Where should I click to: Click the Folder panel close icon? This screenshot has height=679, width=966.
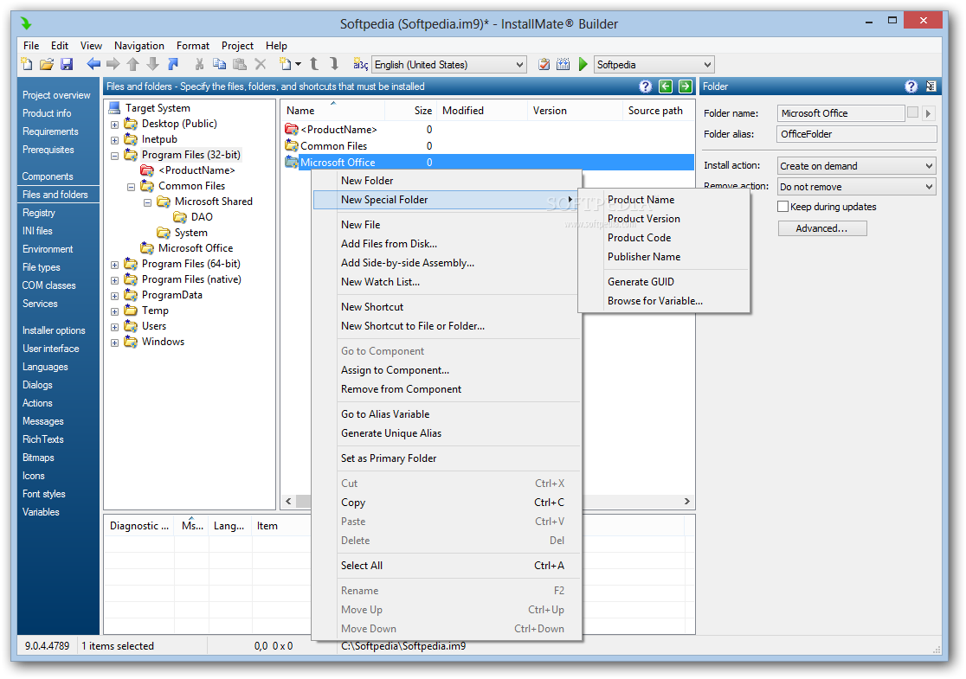pos(931,86)
